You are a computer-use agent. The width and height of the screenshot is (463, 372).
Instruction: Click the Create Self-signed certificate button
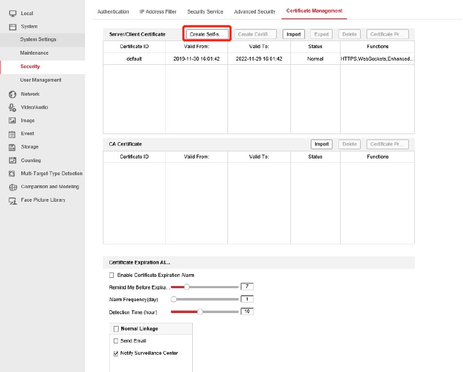tap(207, 34)
